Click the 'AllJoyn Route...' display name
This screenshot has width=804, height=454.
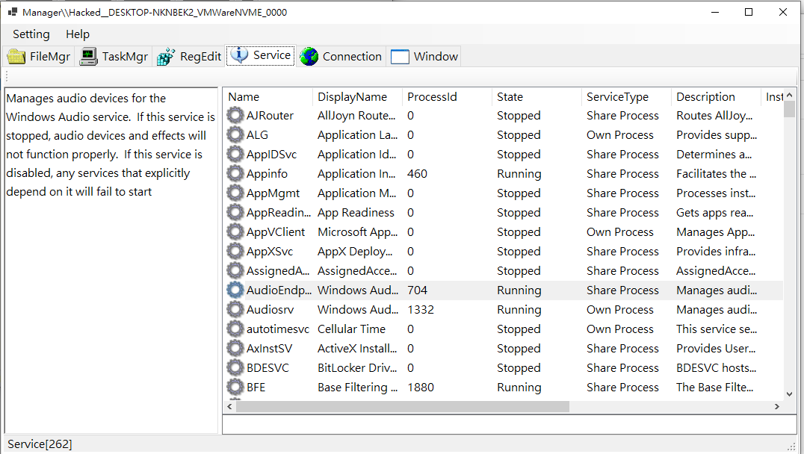[x=356, y=116]
